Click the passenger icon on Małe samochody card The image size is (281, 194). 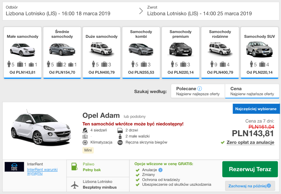9,64
